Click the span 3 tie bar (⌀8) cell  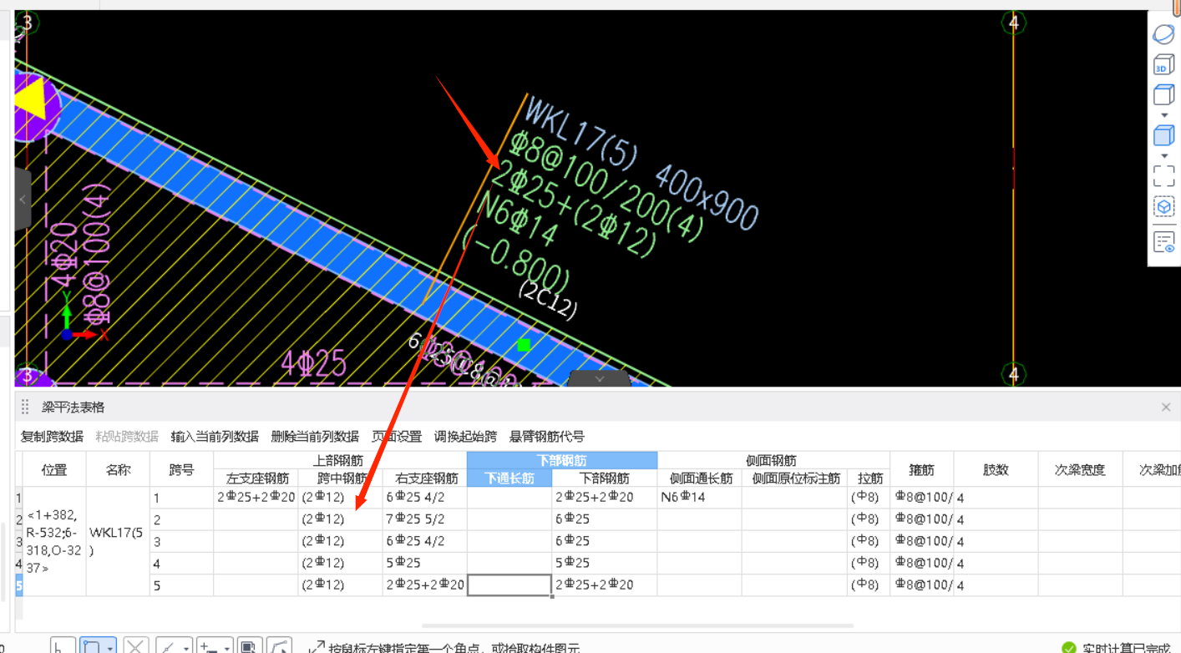[869, 541]
